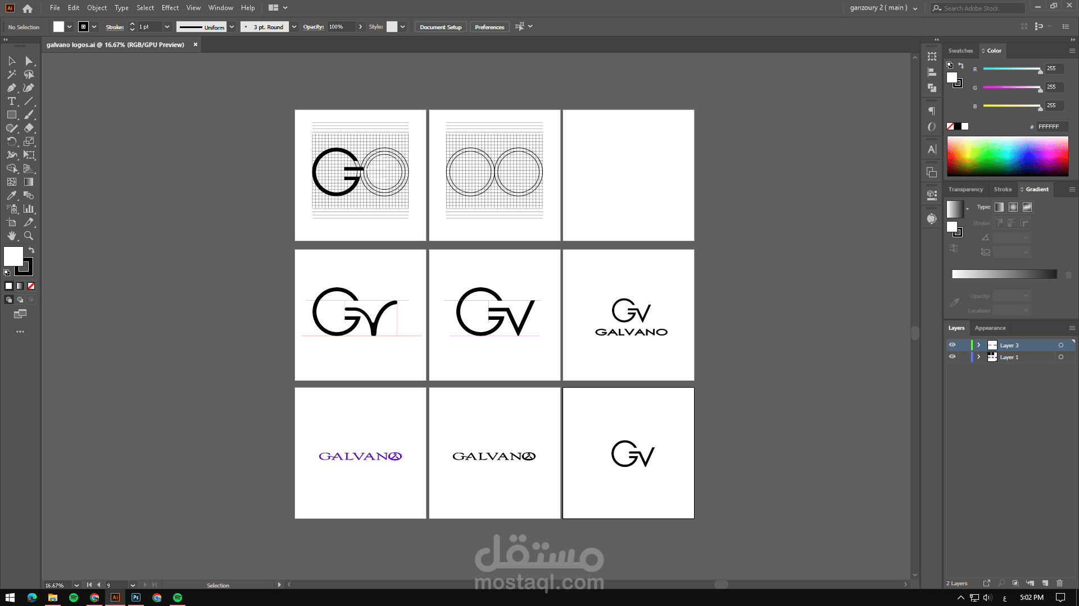
Task: Select the Type tool
Action: point(11,101)
